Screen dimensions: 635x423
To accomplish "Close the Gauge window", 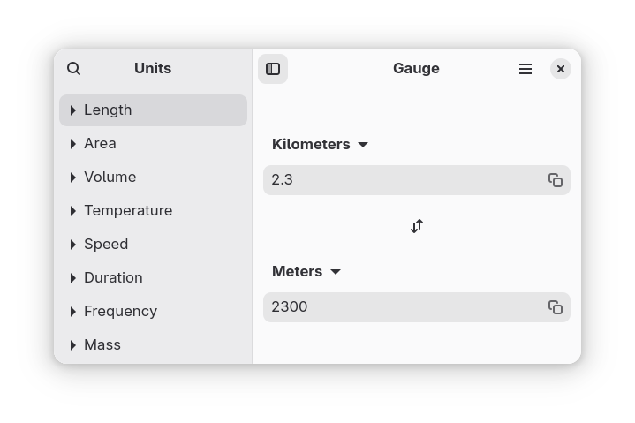I will [561, 69].
